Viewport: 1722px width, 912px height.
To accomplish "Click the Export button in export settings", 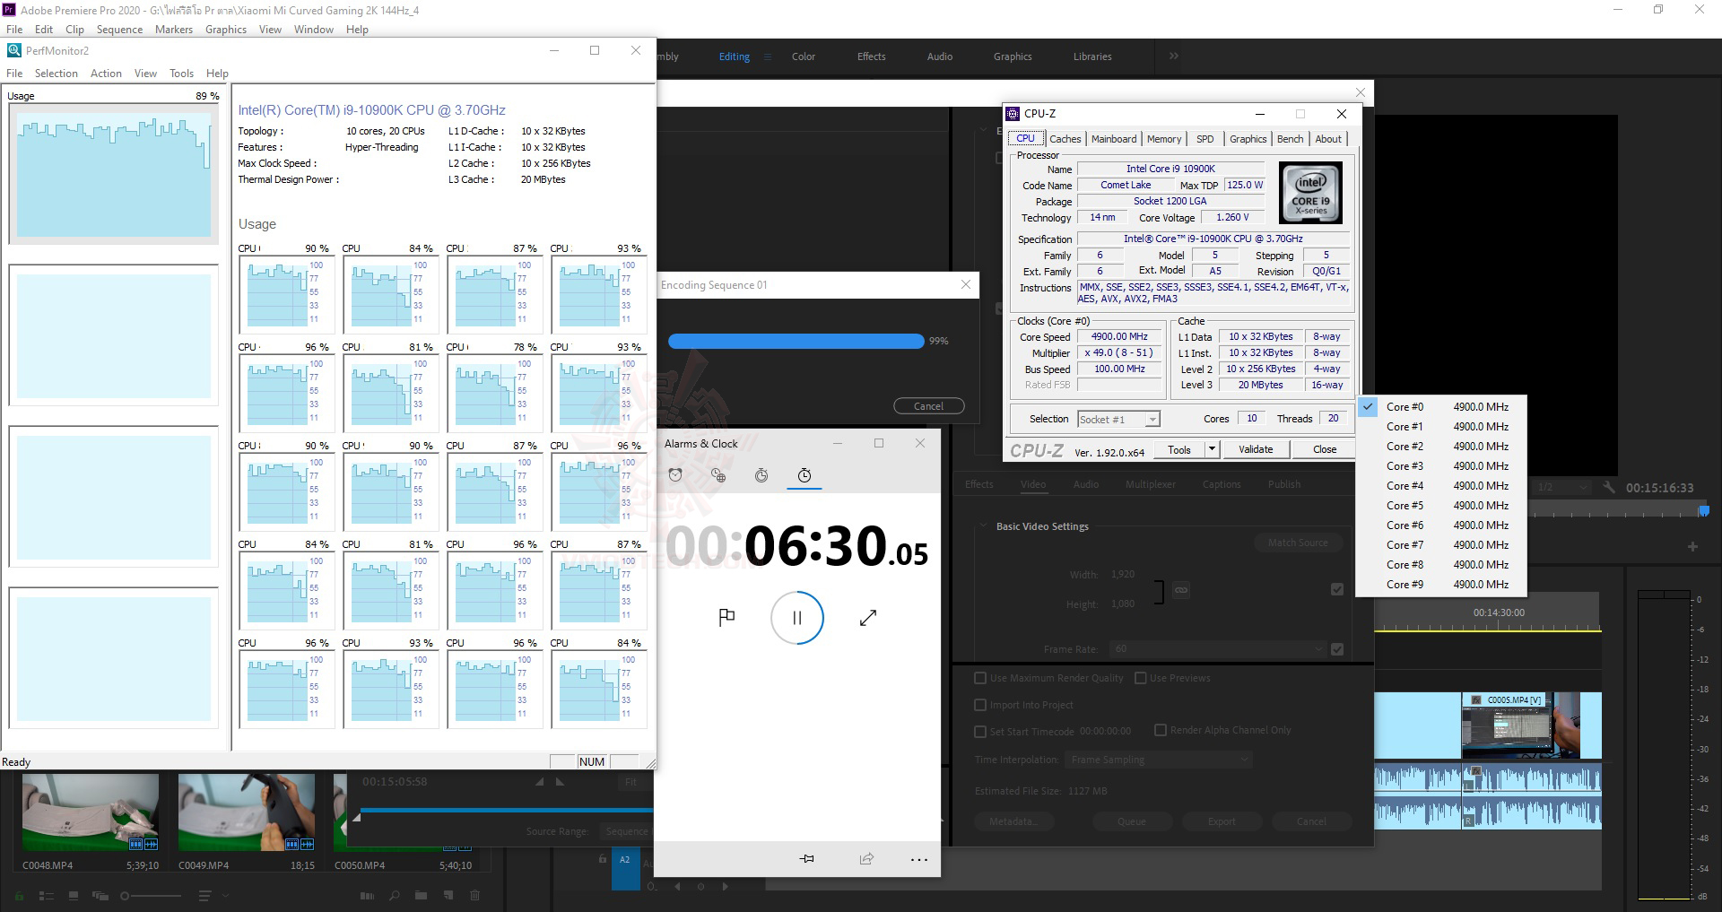I will tap(1222, 821).
